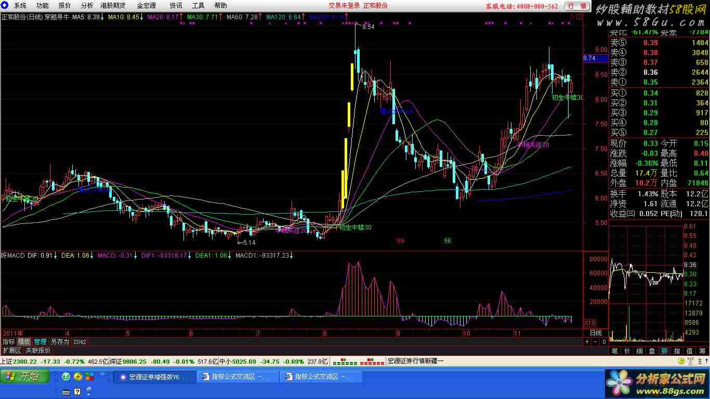
Task: Open the 资讯 menu
Action: click(x=176, y=6)
